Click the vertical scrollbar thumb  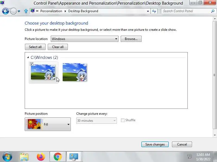pos(215,75)
